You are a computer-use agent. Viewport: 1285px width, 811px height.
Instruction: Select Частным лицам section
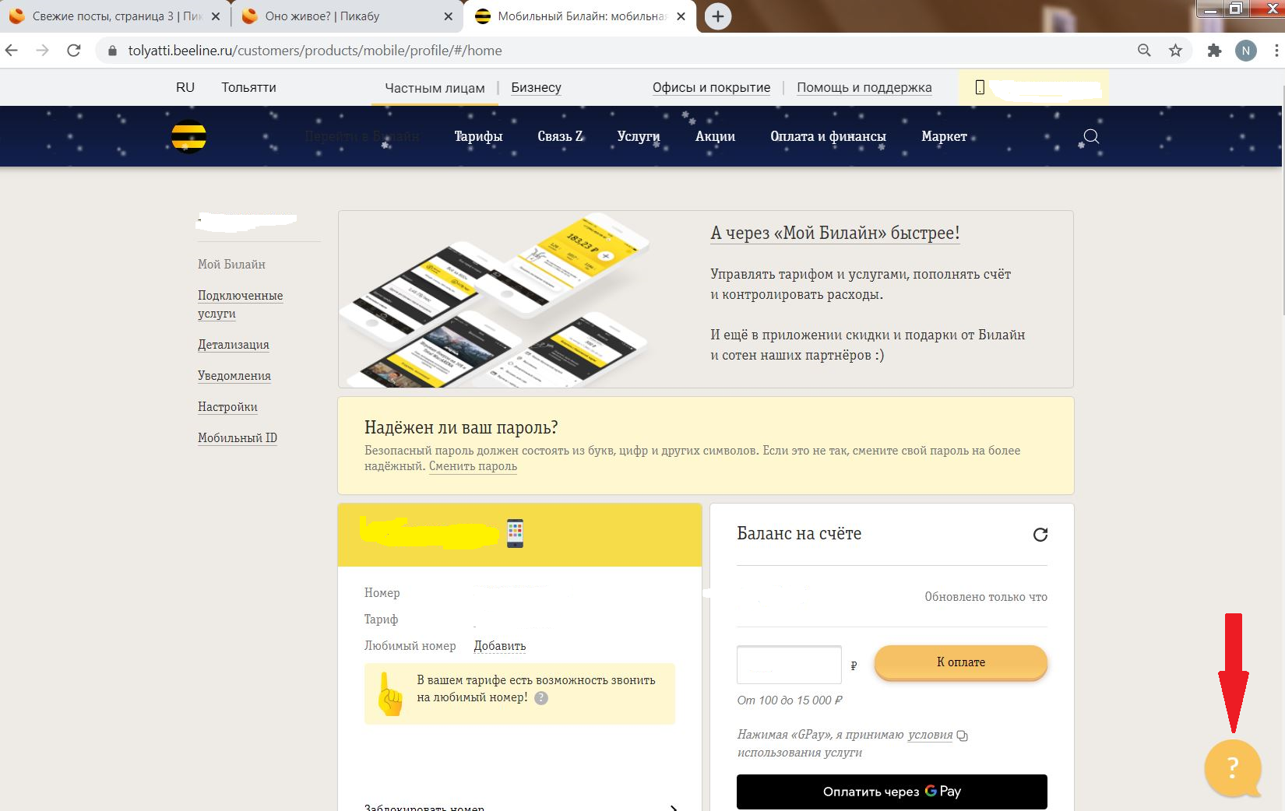point(435,88)
